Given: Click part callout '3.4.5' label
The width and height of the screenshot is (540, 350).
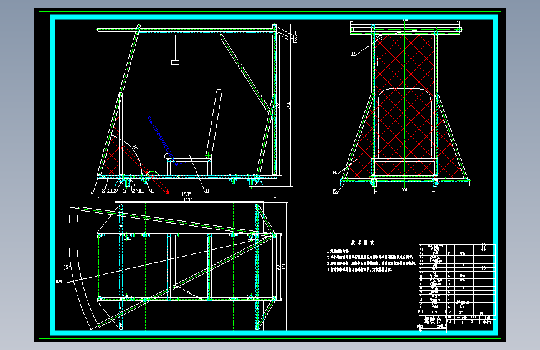Looking at the screenshot, I should pyautogui.click(x=111, y=191).
